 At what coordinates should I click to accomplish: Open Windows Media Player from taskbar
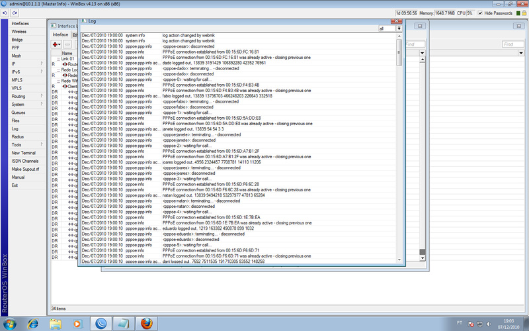[77, 324]
